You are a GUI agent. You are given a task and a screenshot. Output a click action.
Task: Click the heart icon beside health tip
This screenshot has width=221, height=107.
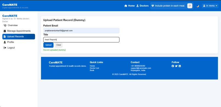point(153,6)
